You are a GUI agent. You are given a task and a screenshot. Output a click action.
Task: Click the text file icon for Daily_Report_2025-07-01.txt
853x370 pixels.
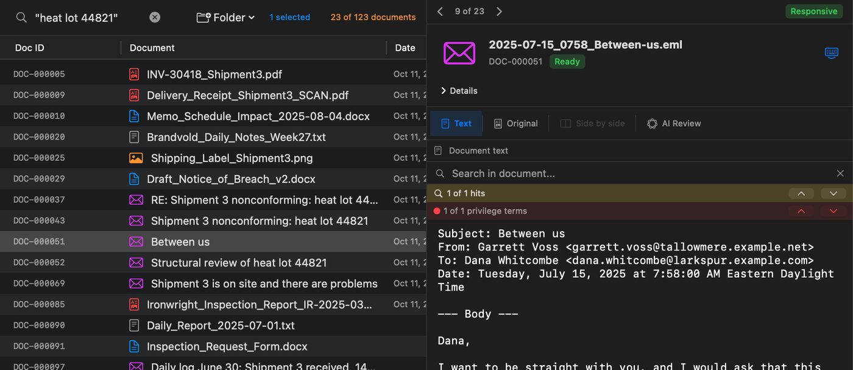click(134, 326)
